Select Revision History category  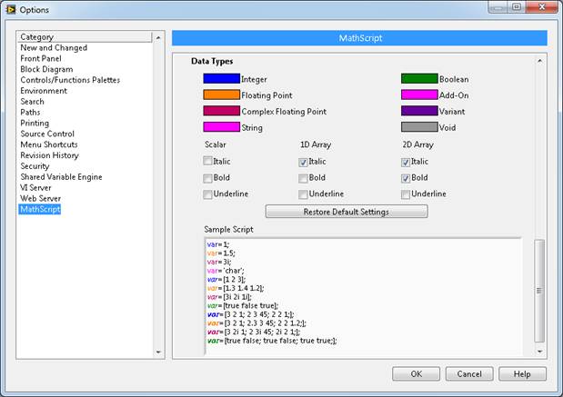point(49,155)
